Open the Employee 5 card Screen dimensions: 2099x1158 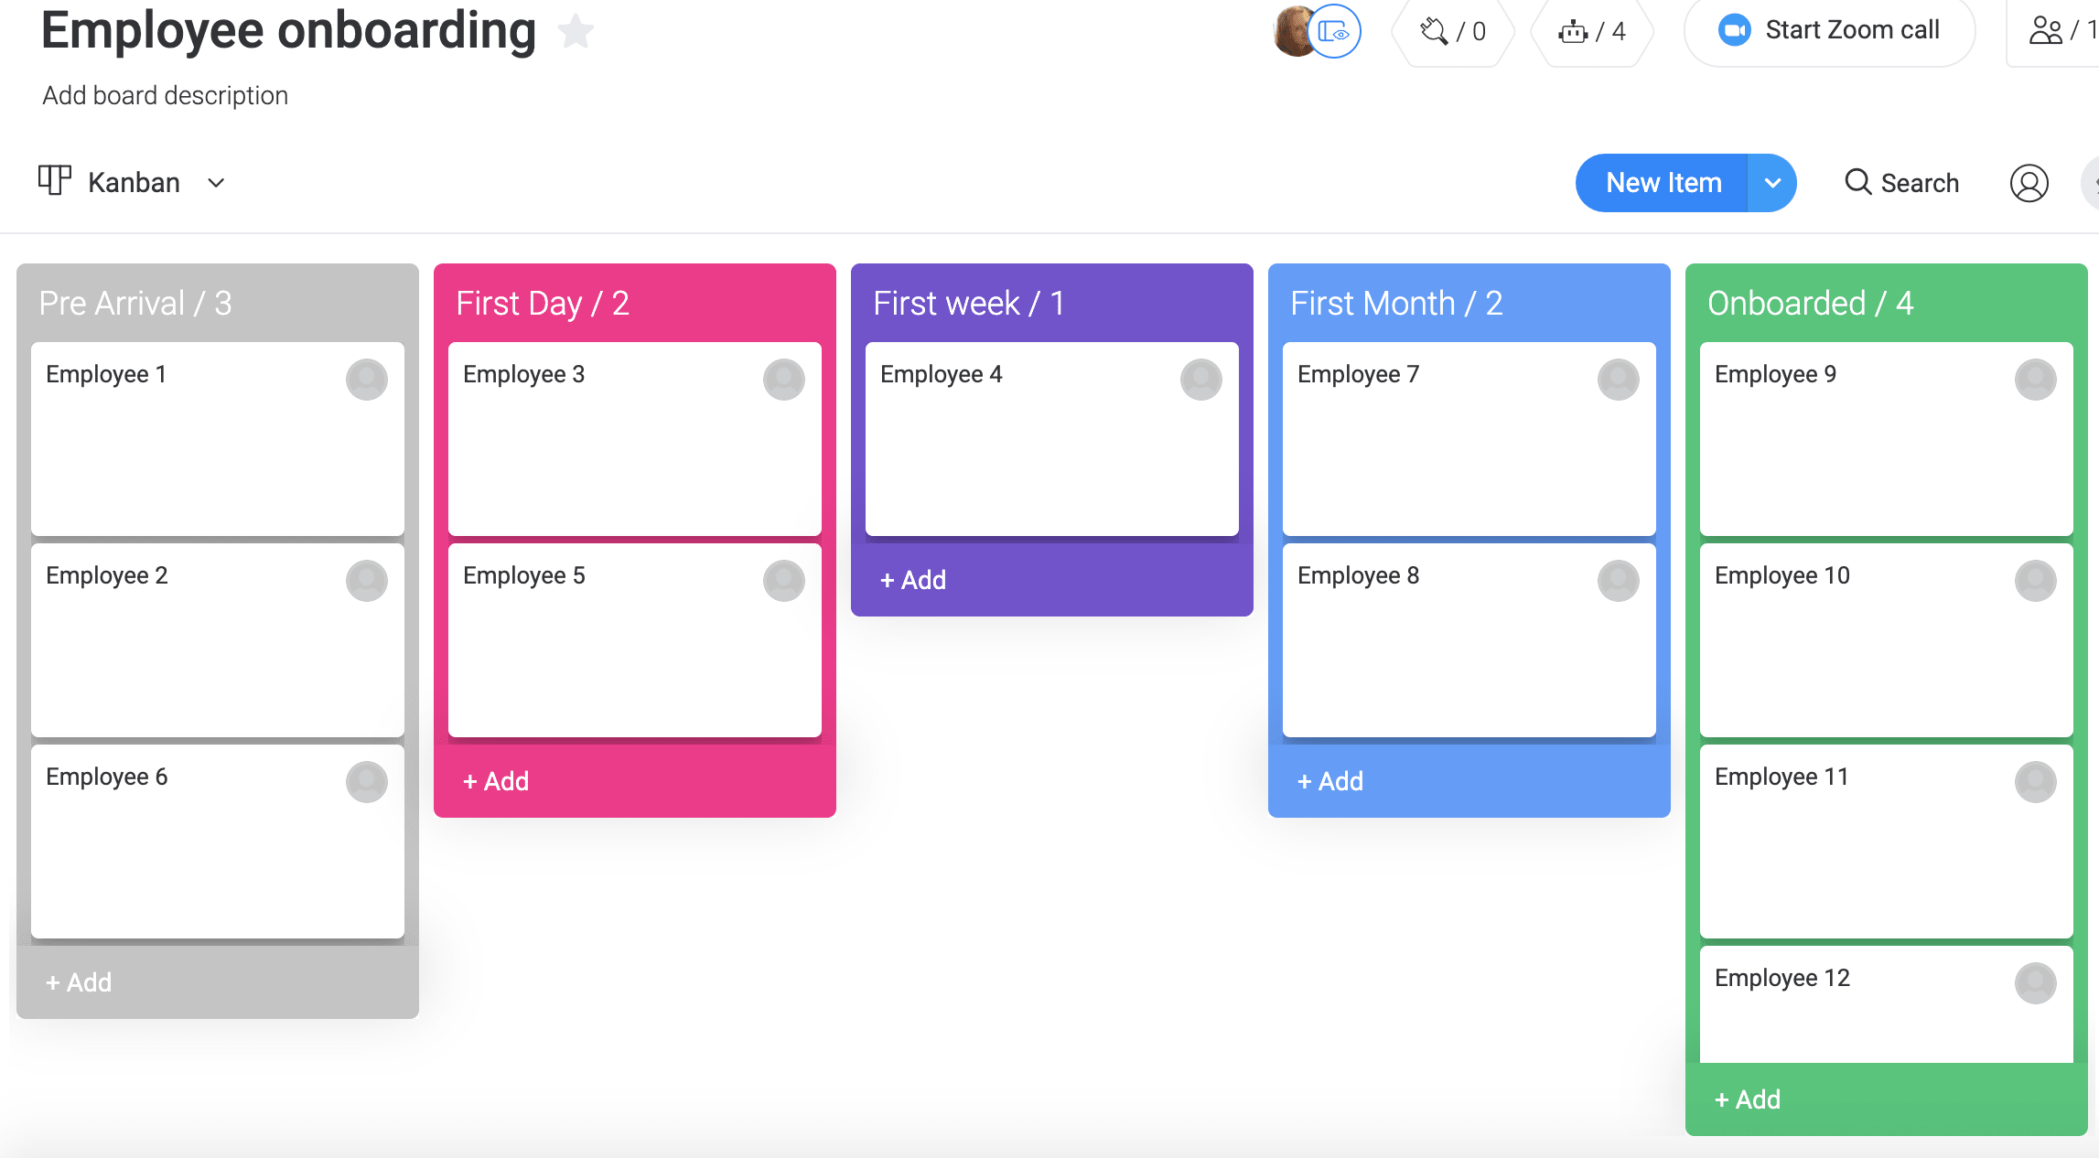[635, 640]
